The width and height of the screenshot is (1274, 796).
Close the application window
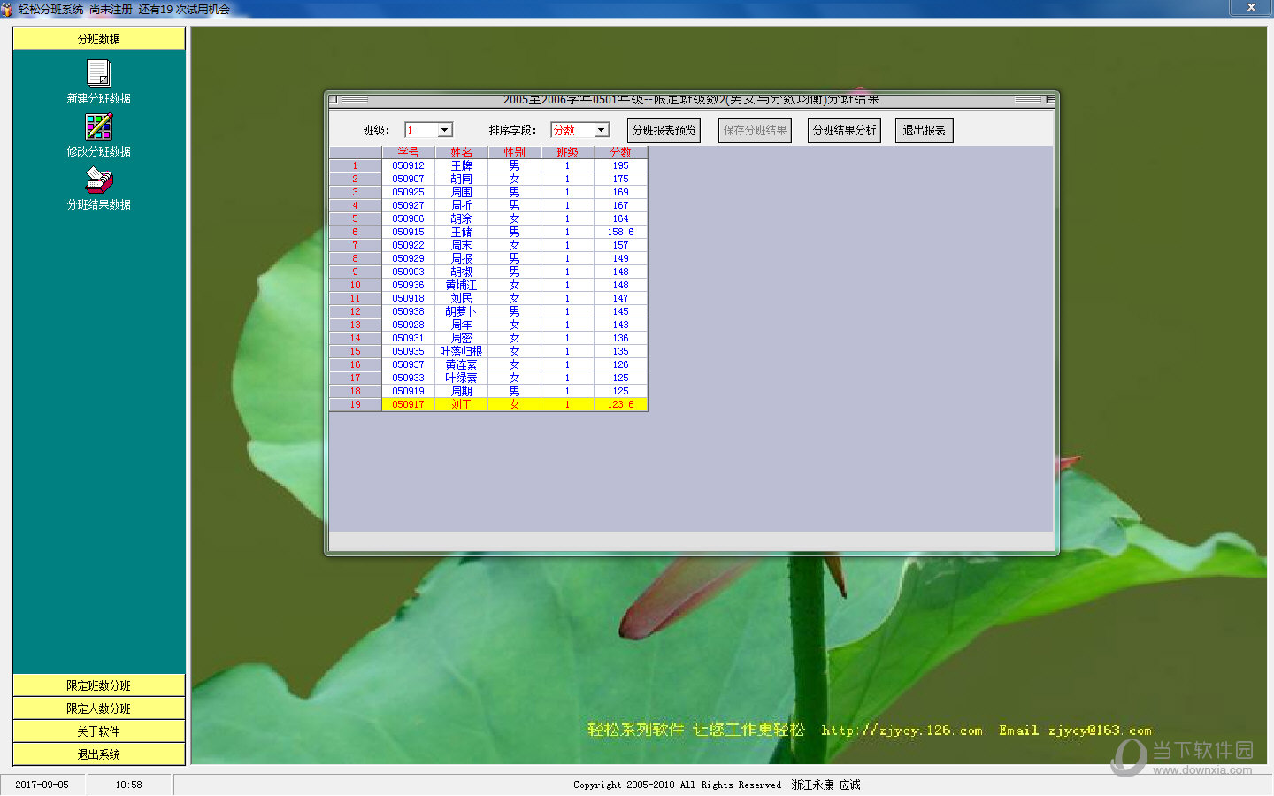1251,7
